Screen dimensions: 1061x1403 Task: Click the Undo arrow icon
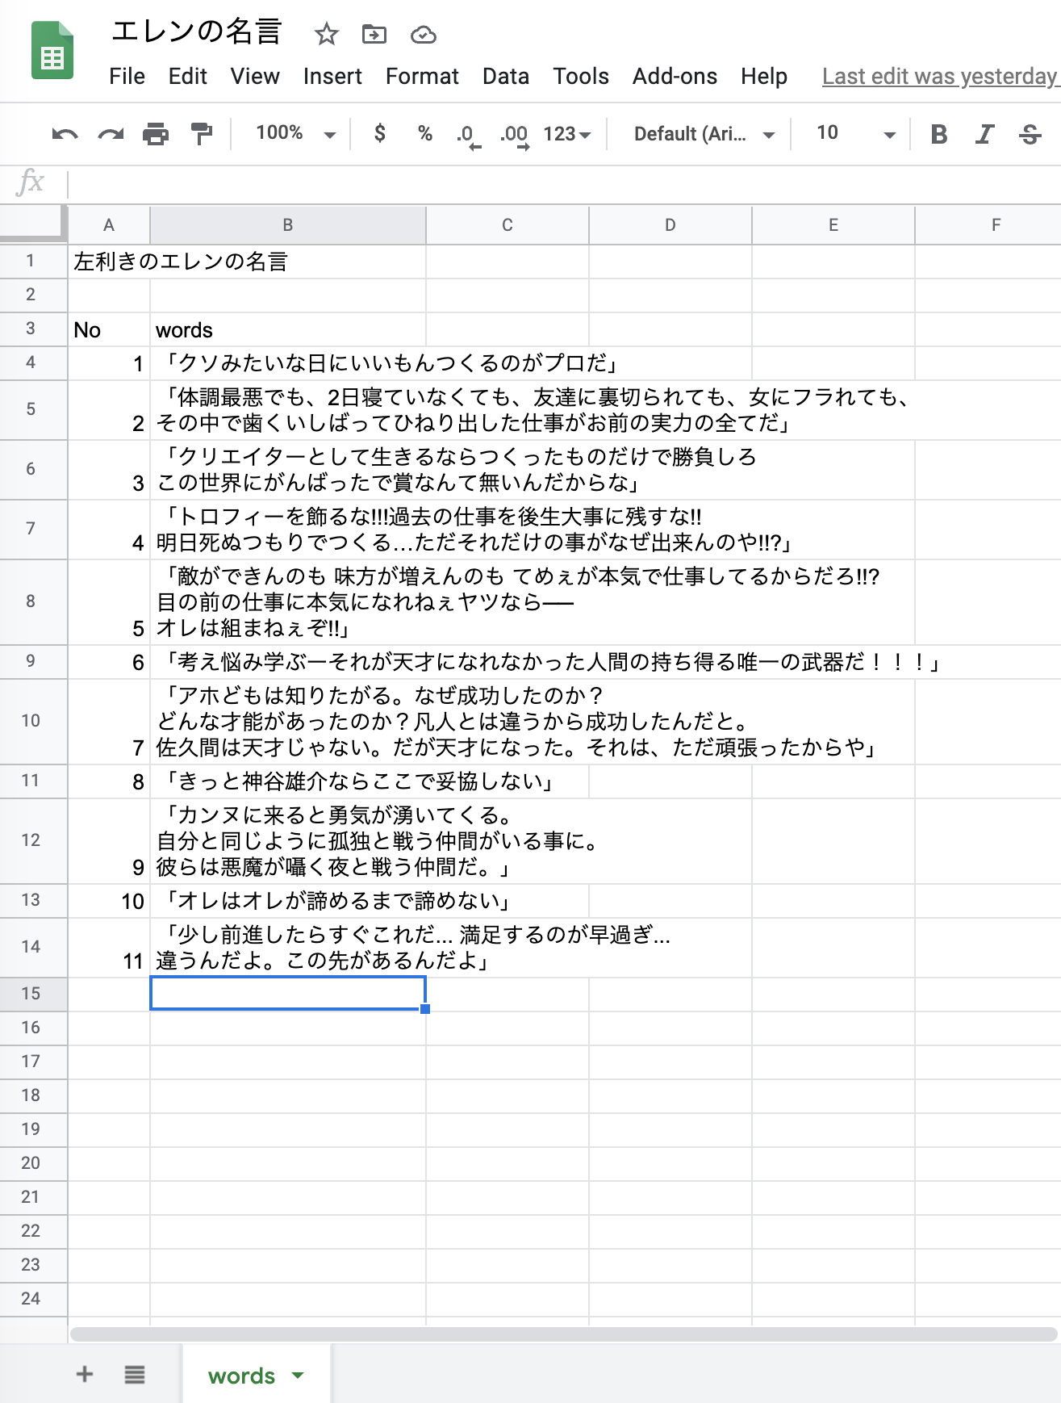(x=65, y=134)
